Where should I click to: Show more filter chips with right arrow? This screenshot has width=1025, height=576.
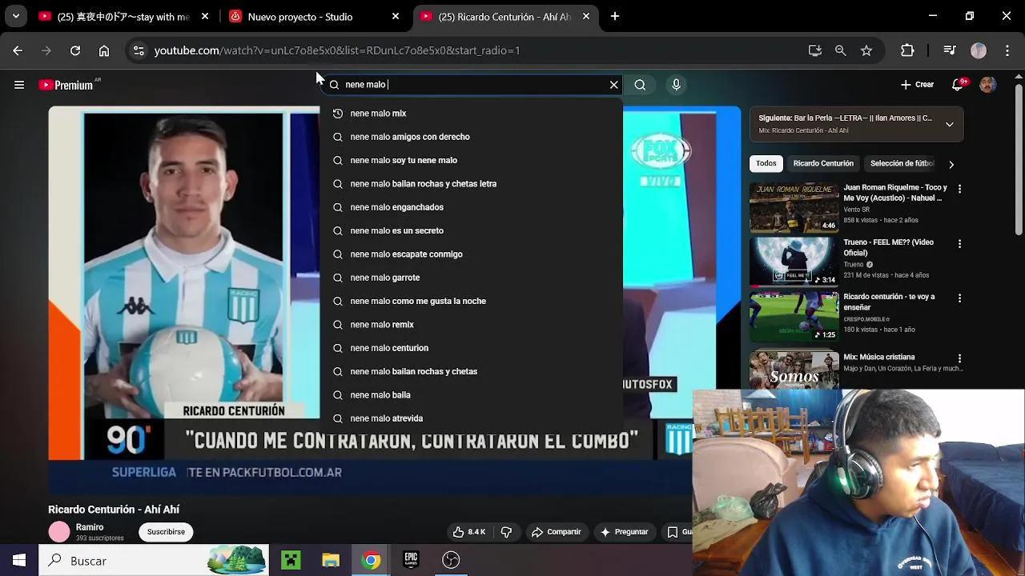tap(951, 164)
